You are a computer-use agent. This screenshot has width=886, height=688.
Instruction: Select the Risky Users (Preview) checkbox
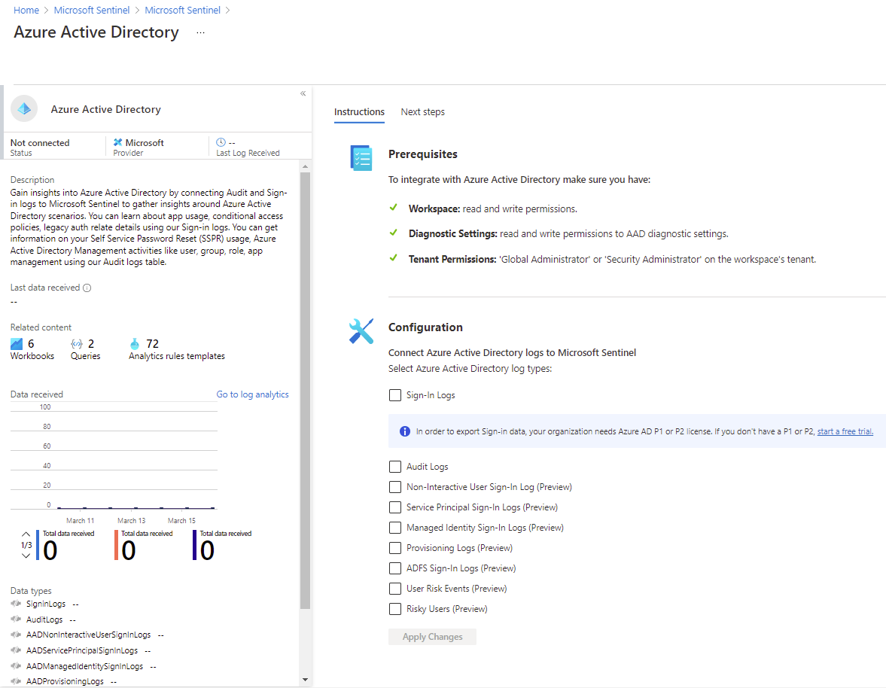395,609
